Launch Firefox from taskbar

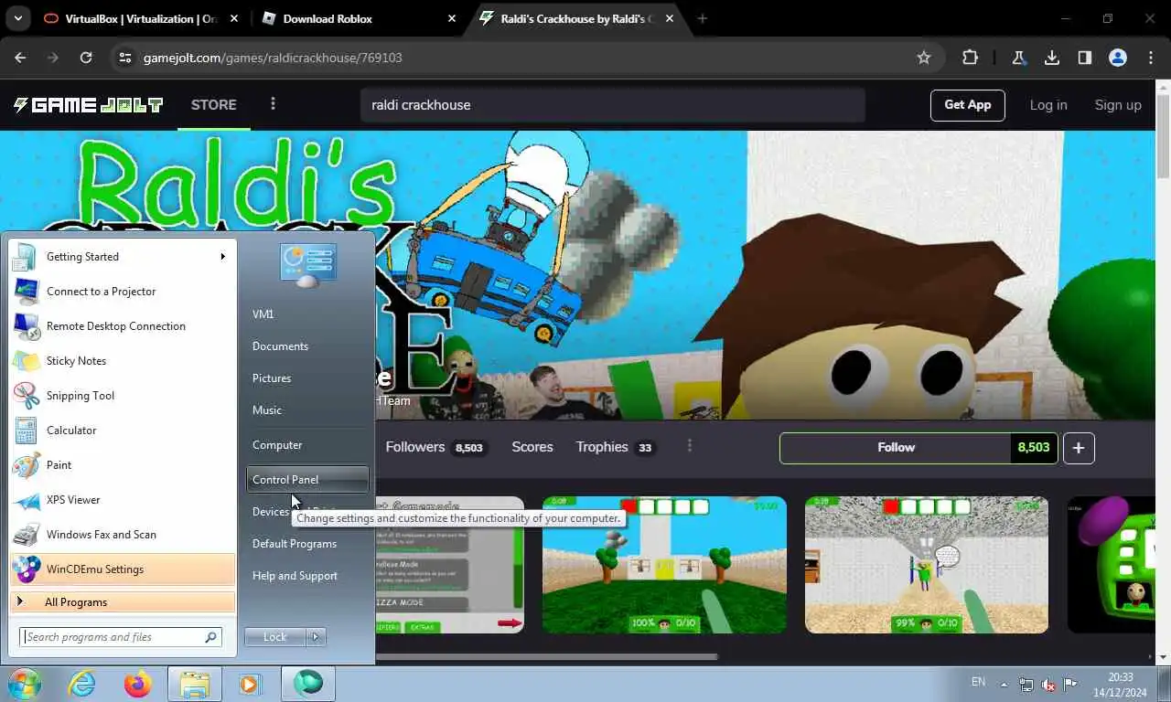coord(138,683)
